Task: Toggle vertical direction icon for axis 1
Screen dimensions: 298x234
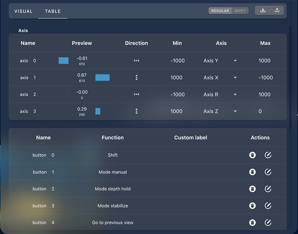Action: point(136,77)
